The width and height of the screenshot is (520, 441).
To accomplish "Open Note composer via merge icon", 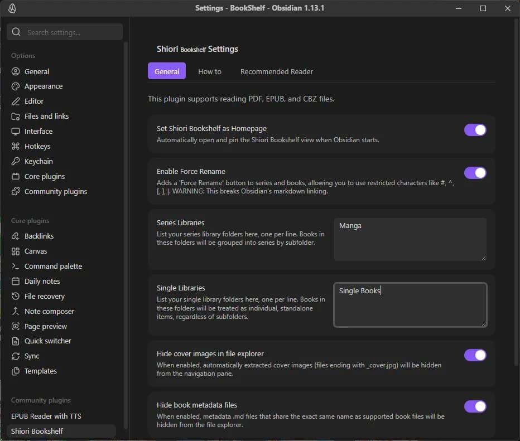I will 15,311.
